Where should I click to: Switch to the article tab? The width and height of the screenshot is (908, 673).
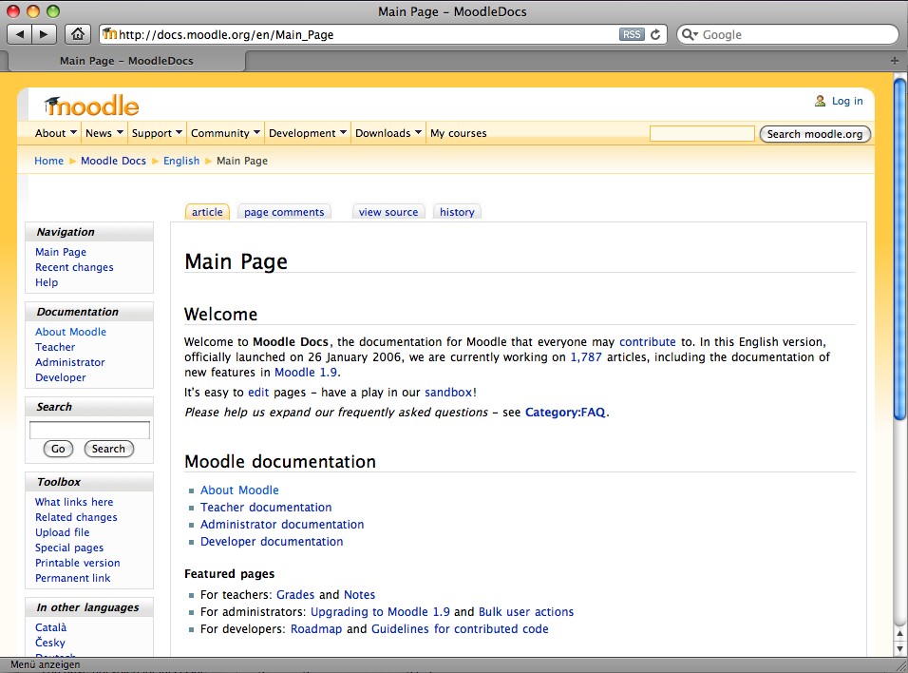pos(207,212)
